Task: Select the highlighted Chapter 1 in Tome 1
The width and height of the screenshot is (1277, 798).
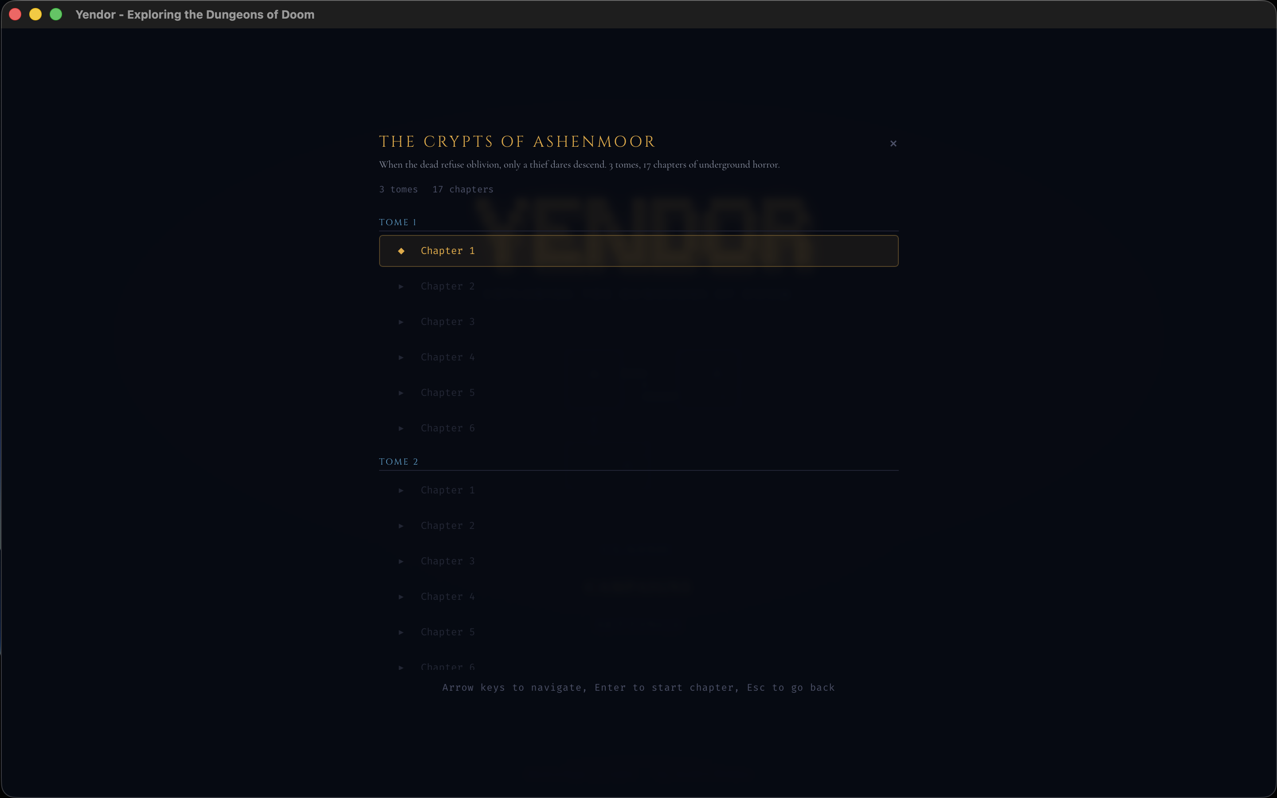Action: point(447,251)
